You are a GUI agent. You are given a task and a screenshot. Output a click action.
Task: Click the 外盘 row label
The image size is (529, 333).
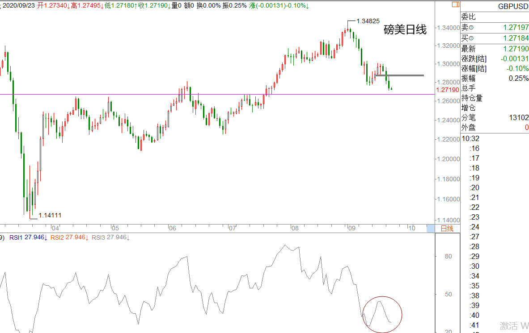coord(468,127)
